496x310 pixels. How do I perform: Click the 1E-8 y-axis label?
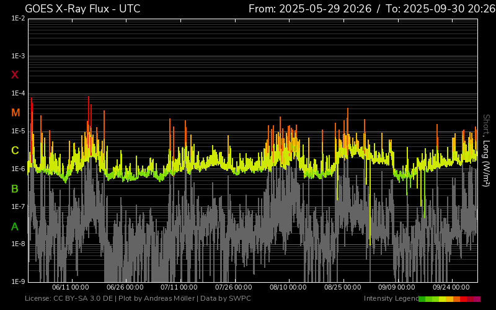18,244
